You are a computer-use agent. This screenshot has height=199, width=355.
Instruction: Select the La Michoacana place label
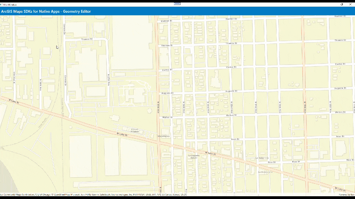point(265,172)
